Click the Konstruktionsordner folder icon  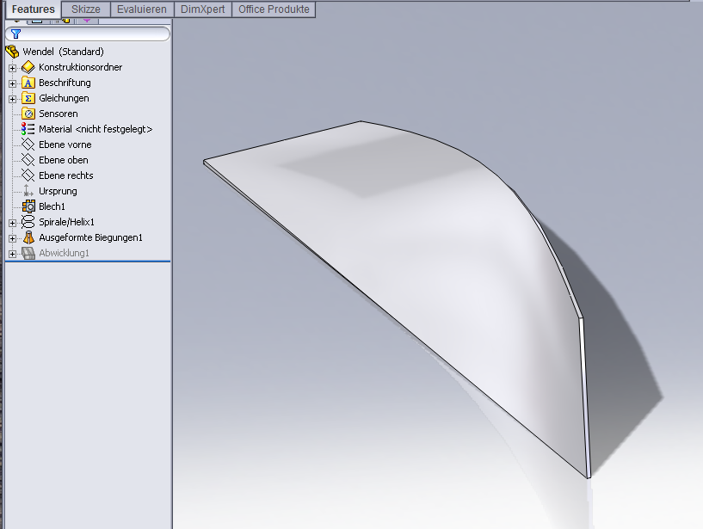coord(28,67)
